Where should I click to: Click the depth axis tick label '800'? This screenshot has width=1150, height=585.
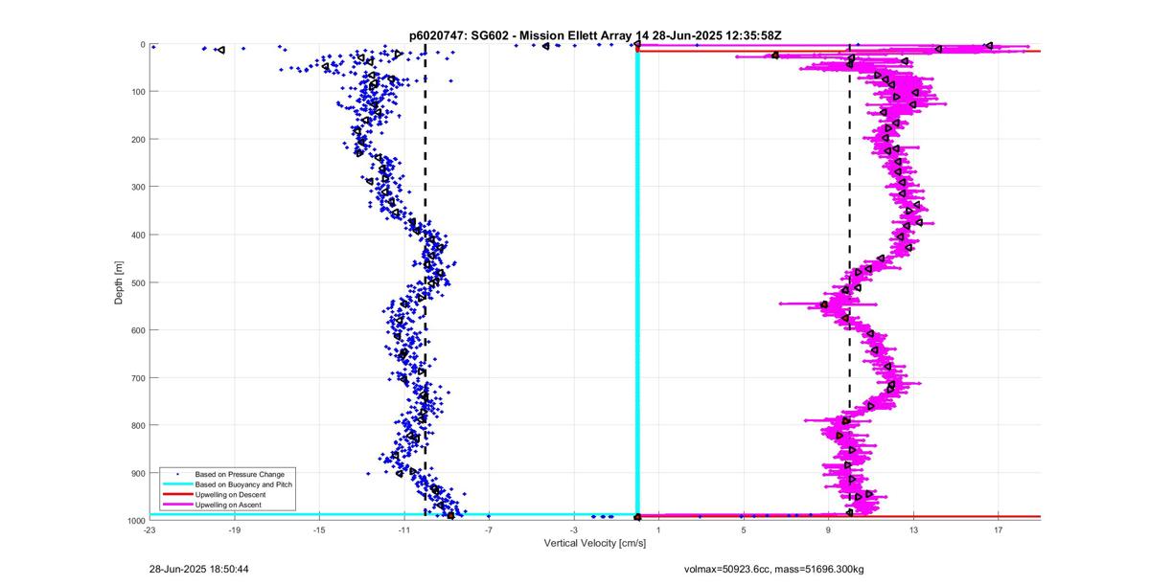(x=137, y=425)
